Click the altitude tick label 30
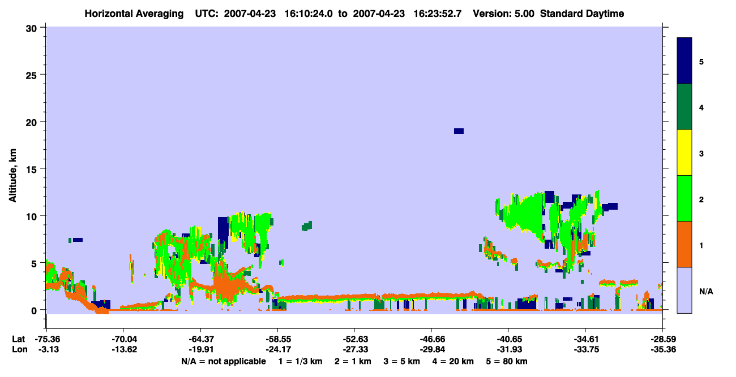 click(x=33, y=28)
